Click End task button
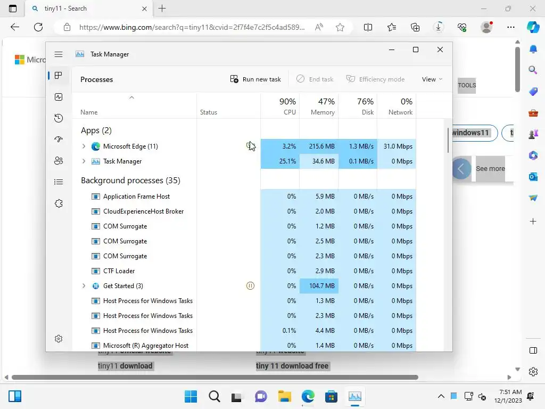545x409 pixels. (315, 79)
